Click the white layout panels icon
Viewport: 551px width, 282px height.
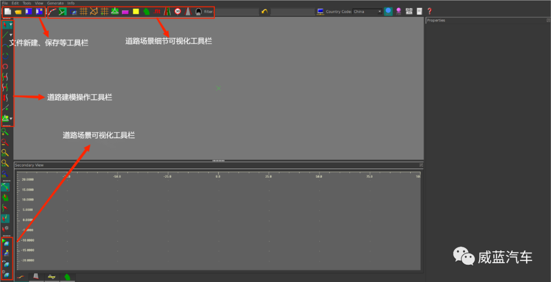pos(409,12)
